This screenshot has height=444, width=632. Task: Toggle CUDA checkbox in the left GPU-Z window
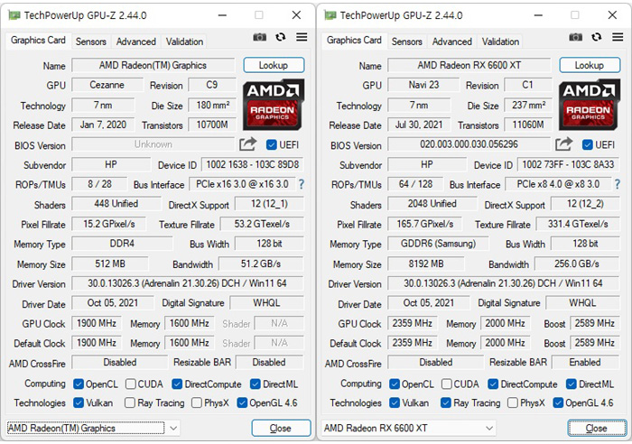pyautogui.click(x=131, y=384)
